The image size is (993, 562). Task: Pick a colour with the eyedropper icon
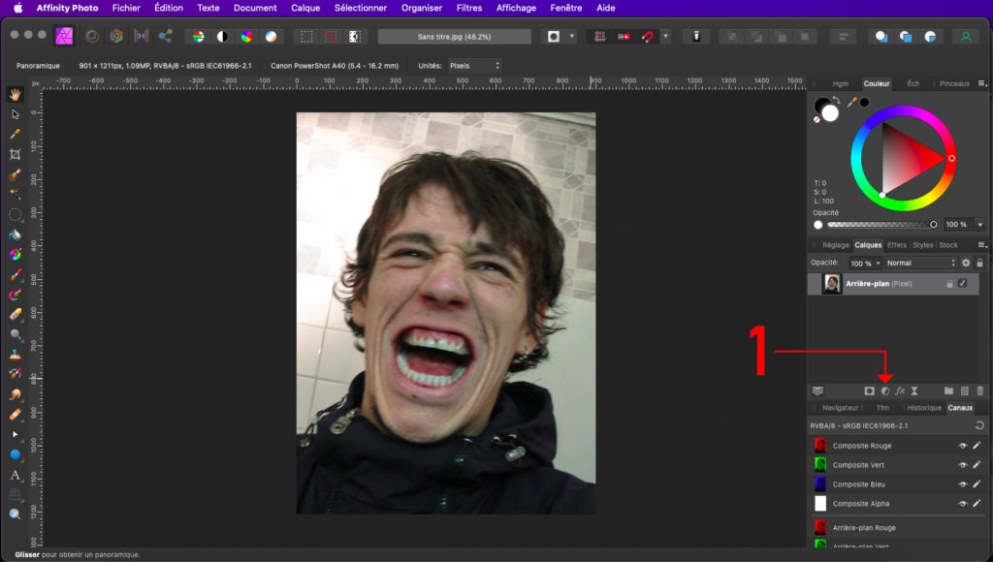click(x=852, y=102)
